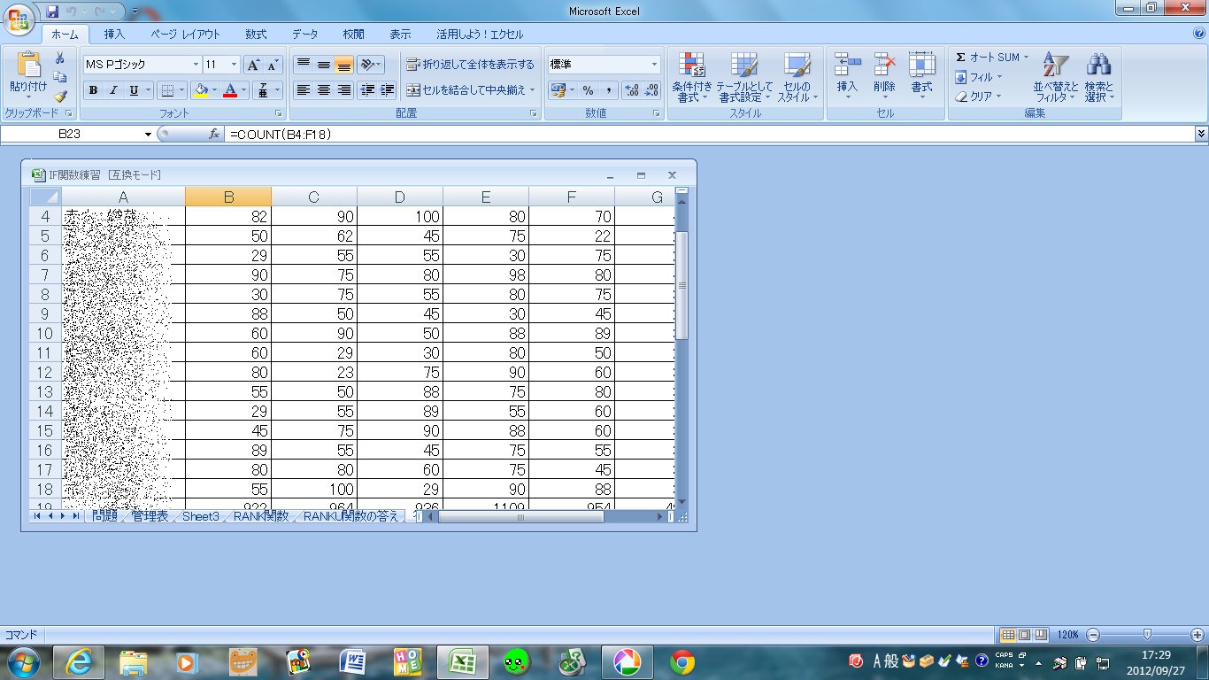Save the workbook from quick access toolbar
1209x680 pixels.
tap(52, 12)
